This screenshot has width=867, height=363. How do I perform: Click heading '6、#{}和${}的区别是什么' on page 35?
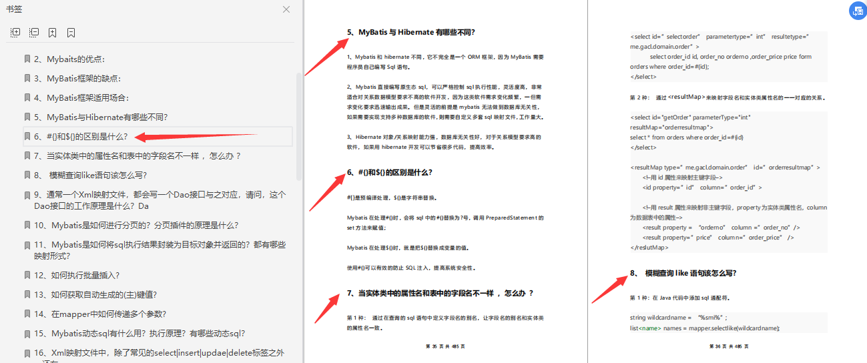click(x=389, y=172)
